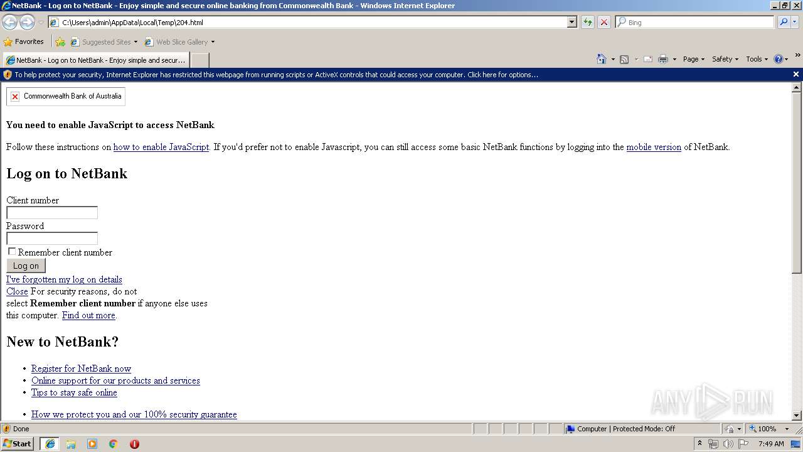Screen dimensions: 803x452
Task: Toggle Remember client number checkbox
Action: pos(12,252)
